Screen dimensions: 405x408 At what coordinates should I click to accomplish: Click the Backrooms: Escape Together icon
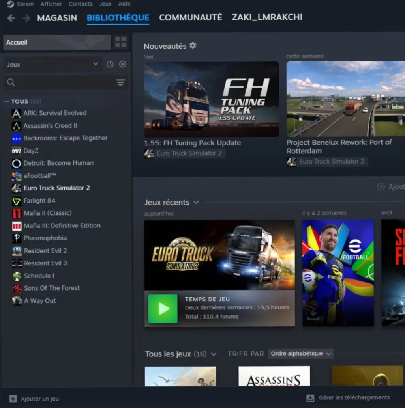[x=17, y=138]
